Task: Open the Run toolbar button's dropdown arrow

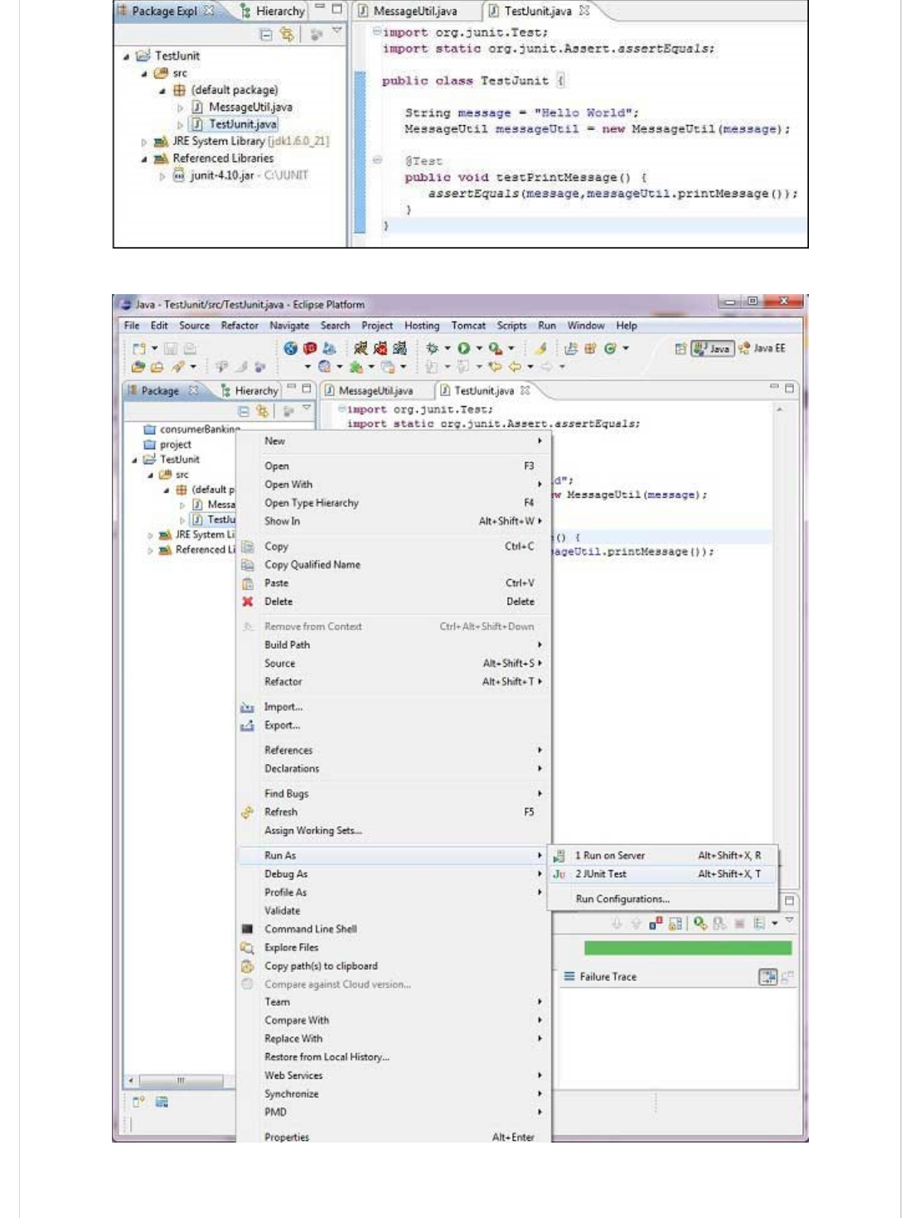Action: (x=479, y=349)
